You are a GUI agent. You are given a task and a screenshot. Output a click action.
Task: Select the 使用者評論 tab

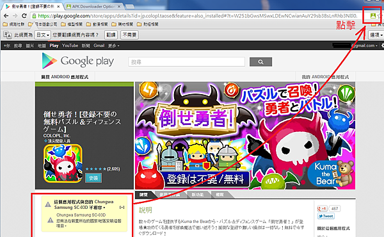tap(170, 195)
